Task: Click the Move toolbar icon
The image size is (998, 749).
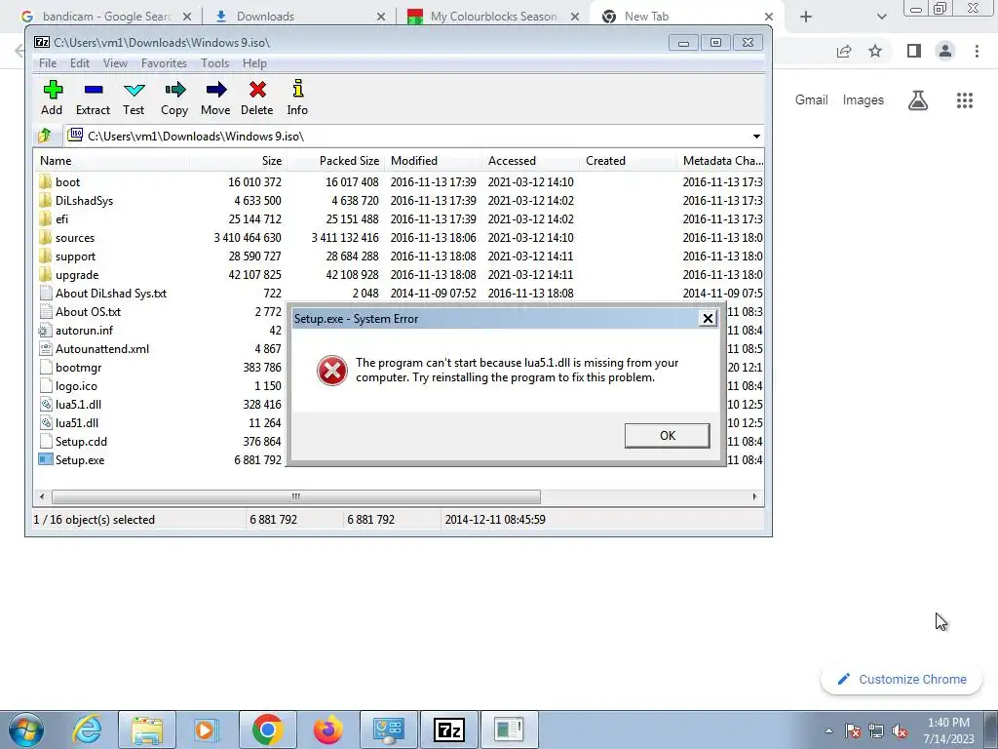Action: pyautogui.click(x=215, y=99)
